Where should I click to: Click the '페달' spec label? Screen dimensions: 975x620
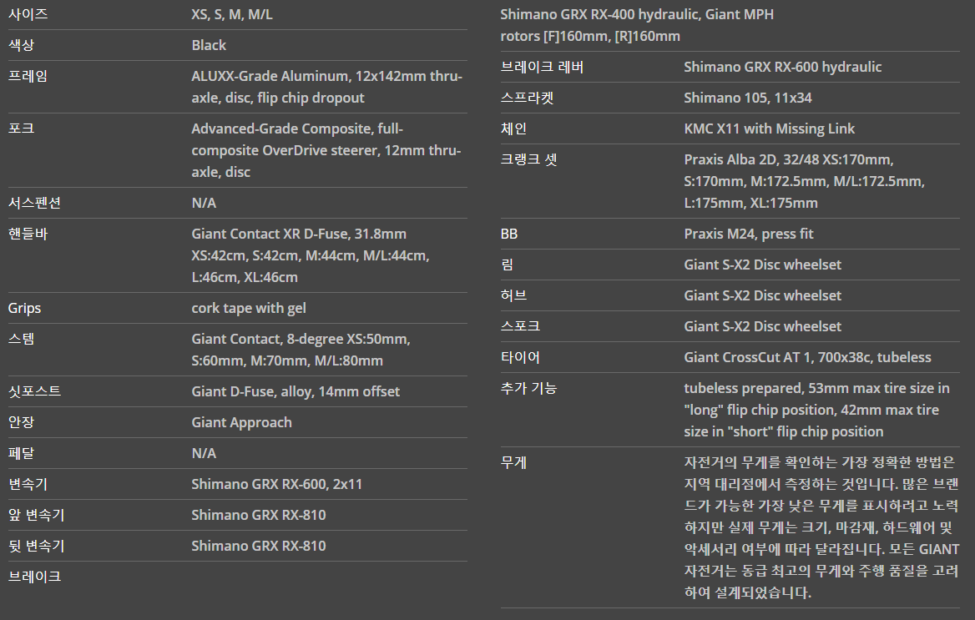[21, 453]
